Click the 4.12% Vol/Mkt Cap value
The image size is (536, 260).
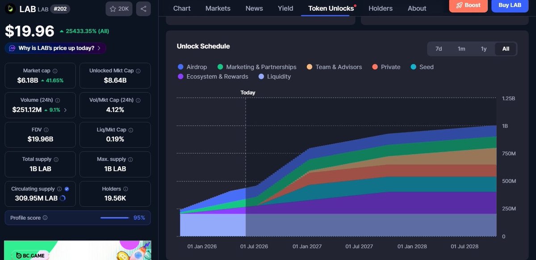115,110
